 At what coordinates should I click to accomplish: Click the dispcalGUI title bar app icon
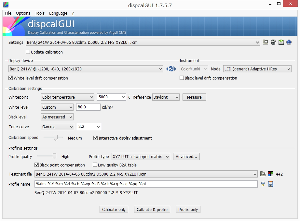[6, 5]
